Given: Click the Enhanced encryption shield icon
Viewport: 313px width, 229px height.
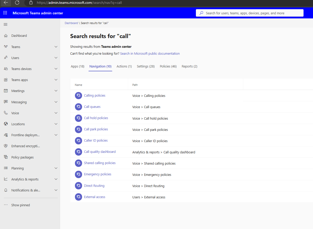Looking at the screenshot, I should (6, 146).
